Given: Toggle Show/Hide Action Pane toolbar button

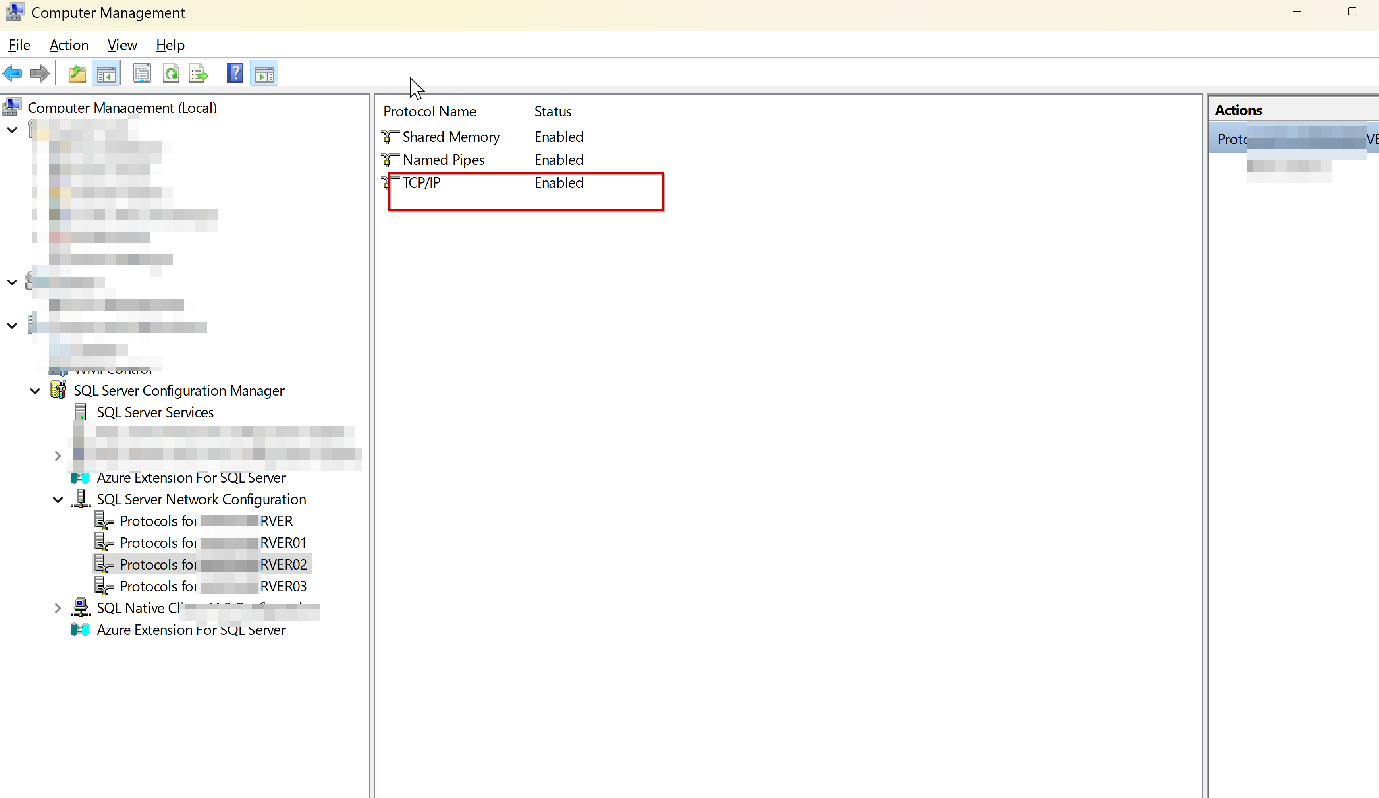Looking at the screenshot, I should pos(264,73).
